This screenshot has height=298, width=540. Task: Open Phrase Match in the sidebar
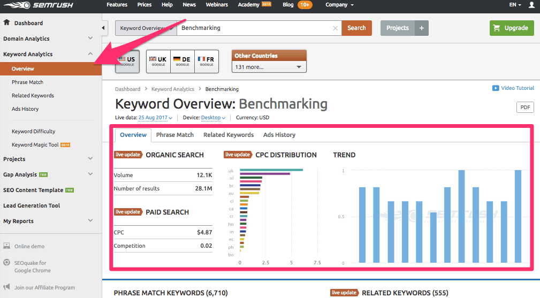[x=27, y=82]
